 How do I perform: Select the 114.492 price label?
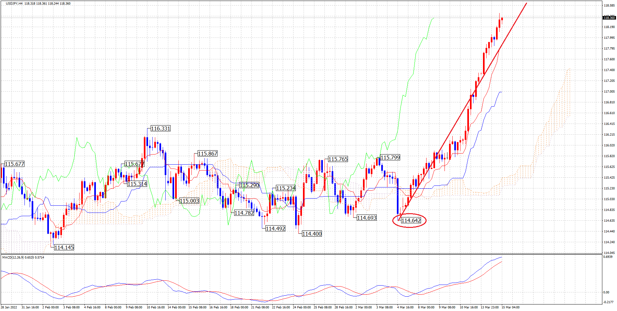pos(275,229)
